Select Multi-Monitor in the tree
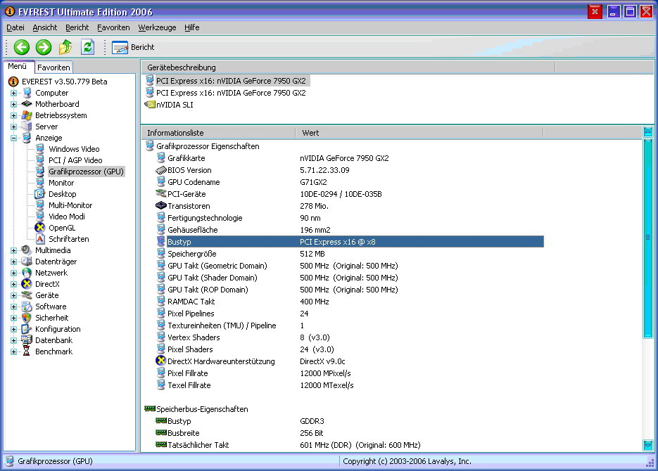The height and width of the screenshot is (471, 658). [70, 205]
